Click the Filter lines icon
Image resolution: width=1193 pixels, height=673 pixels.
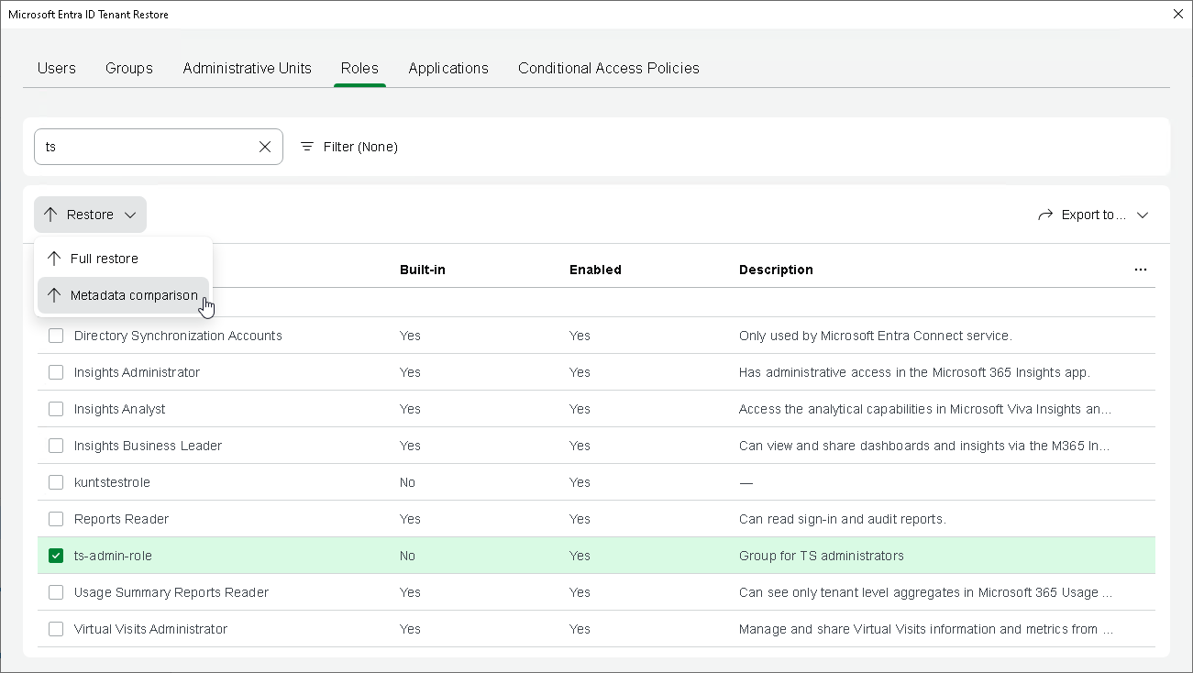pos(307,147)
